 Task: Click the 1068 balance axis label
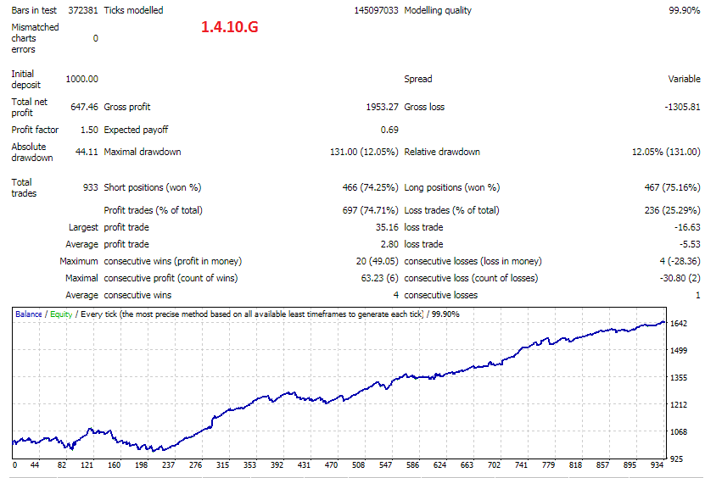679,432
